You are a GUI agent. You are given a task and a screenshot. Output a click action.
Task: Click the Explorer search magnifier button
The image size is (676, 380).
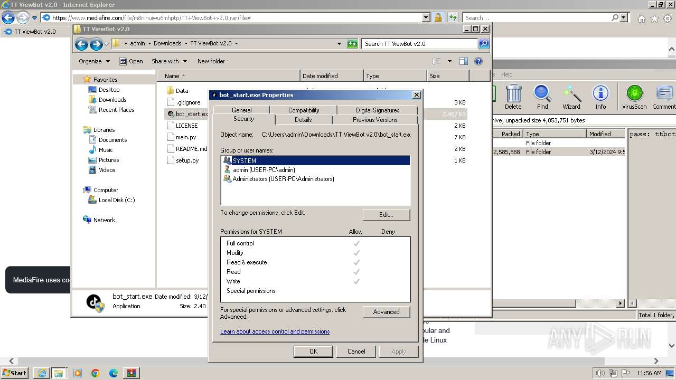483,44
